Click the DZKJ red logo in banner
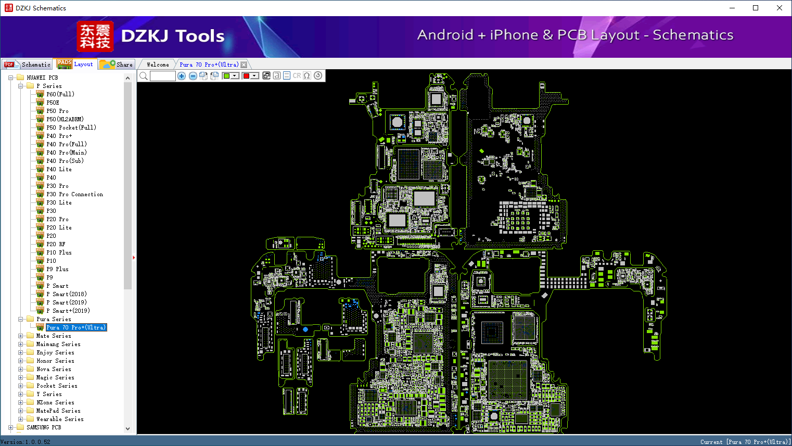Viewport: 792px width, 446px height. (x=95, y=36)
